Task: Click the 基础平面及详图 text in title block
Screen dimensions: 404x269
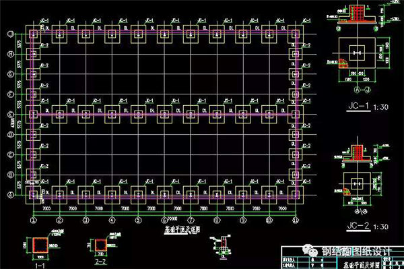Action: (x=362, y=265)
